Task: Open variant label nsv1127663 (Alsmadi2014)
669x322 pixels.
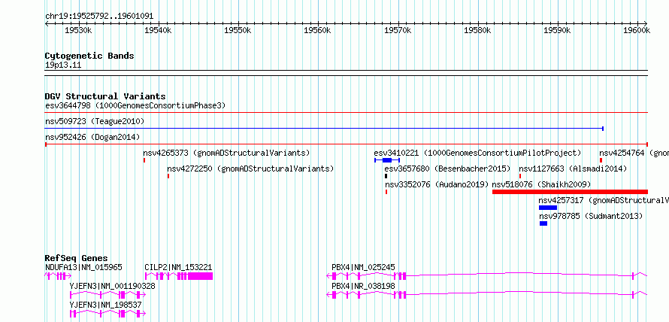Action: click(x=573, y=169)
